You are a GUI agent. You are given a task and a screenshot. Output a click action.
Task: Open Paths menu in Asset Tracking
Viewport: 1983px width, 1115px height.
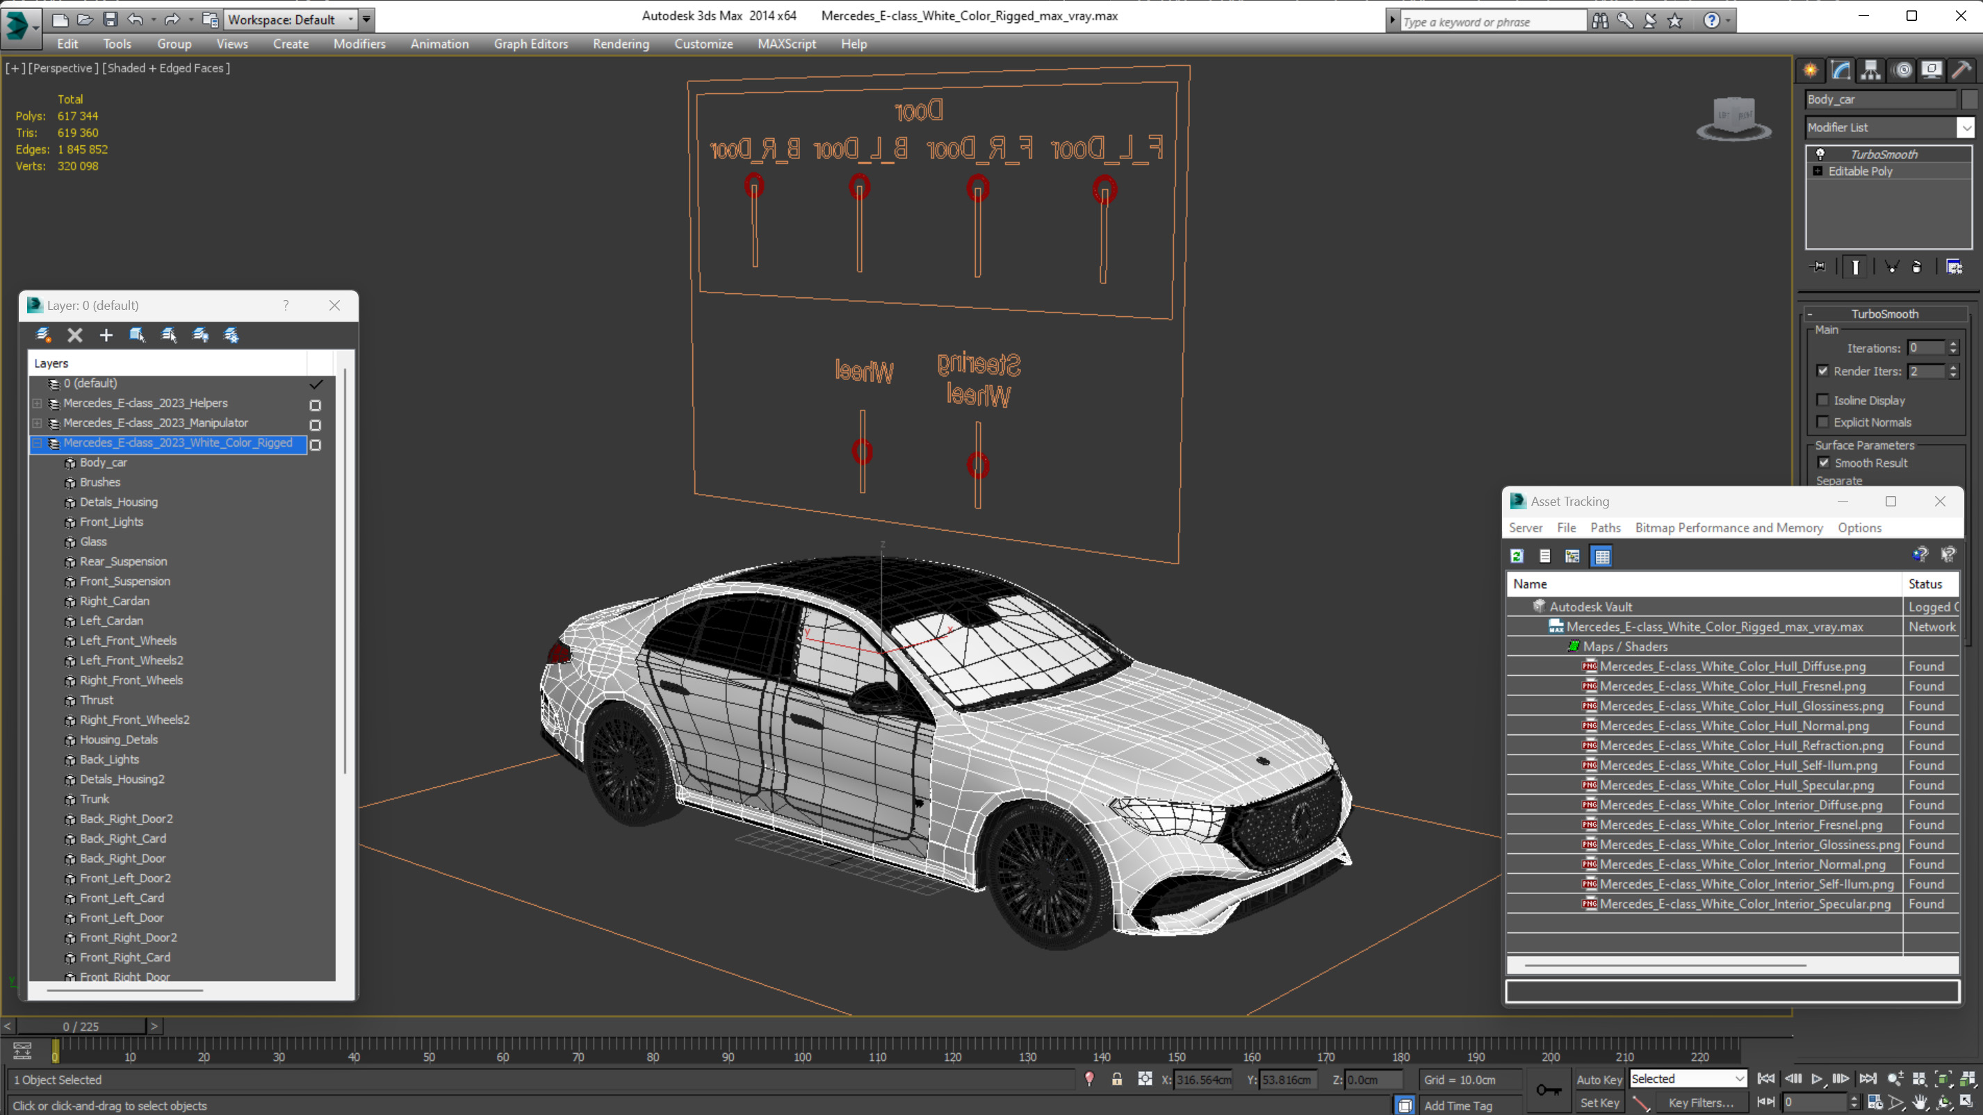point(1605,527)
